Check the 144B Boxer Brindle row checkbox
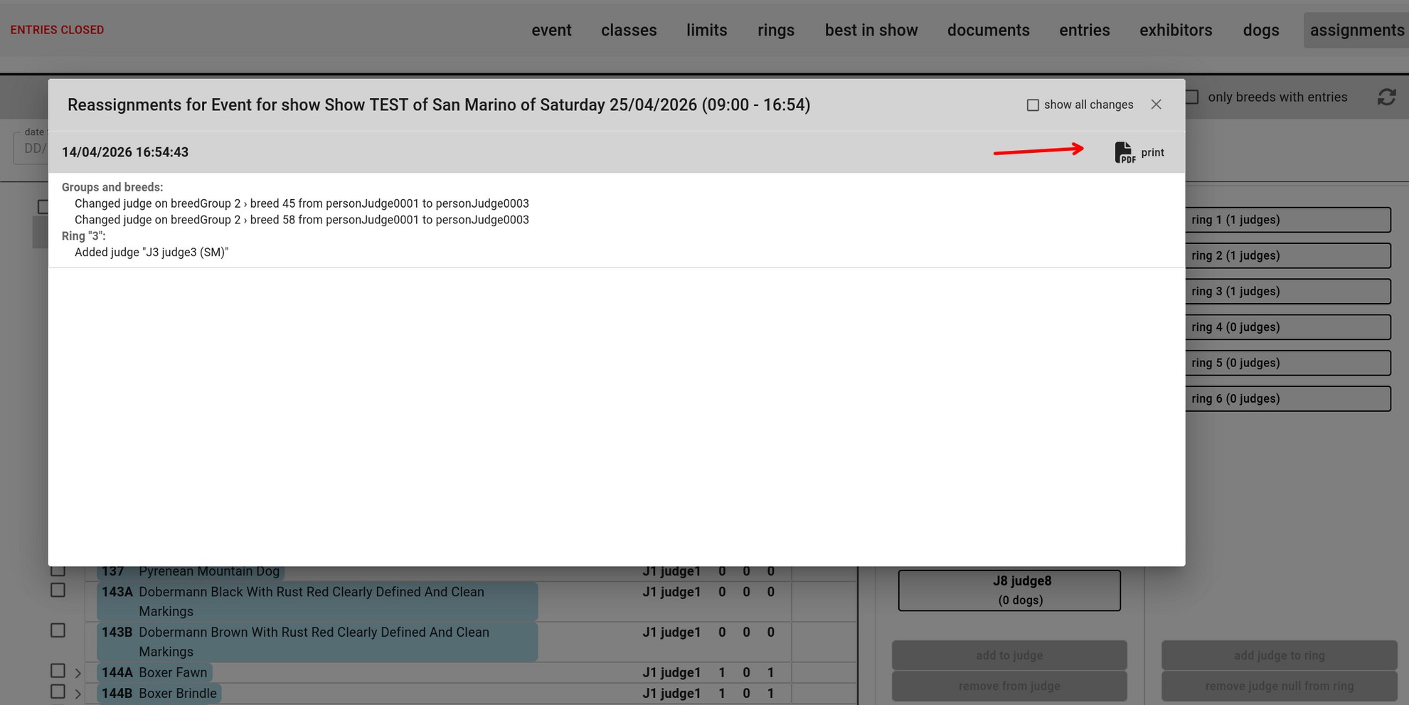Viewport: 1409px width, 705px height. pos(58,691)
